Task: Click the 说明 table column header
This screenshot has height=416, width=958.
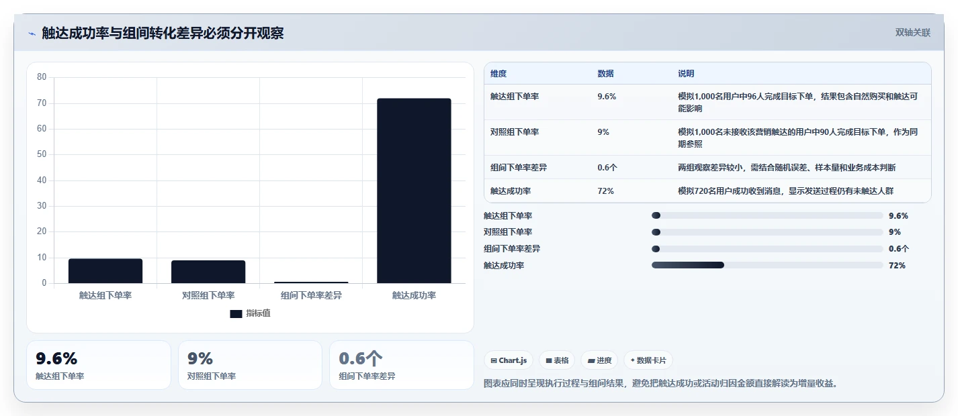Action: click(686, 73)
